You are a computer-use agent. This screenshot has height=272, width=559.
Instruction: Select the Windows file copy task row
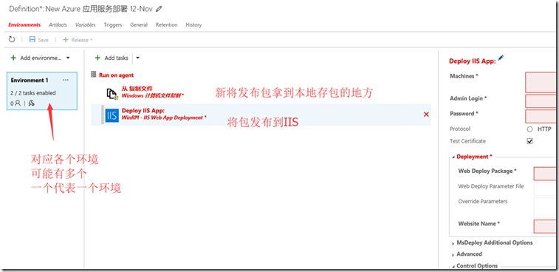261,92
